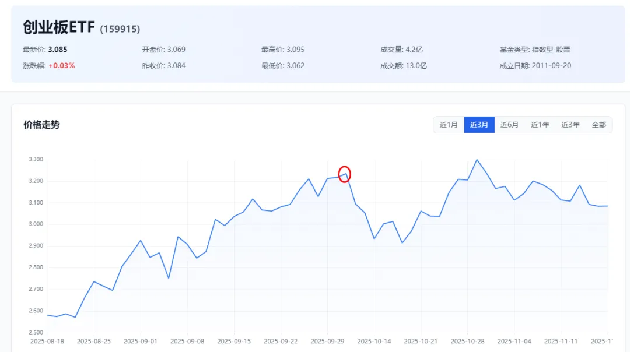
Task: Choose the 近3年 time range
Action: [x=570, y=125]
